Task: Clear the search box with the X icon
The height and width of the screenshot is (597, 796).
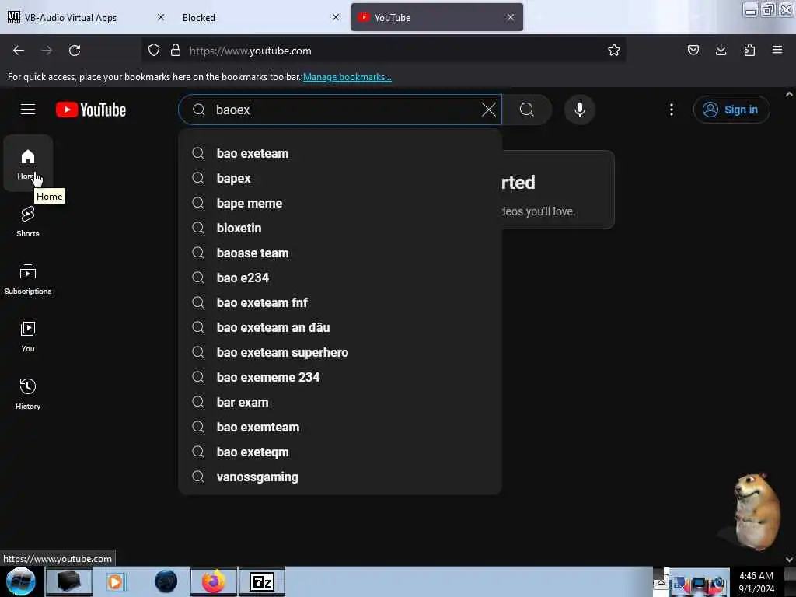Action: [x=488, y=110]
